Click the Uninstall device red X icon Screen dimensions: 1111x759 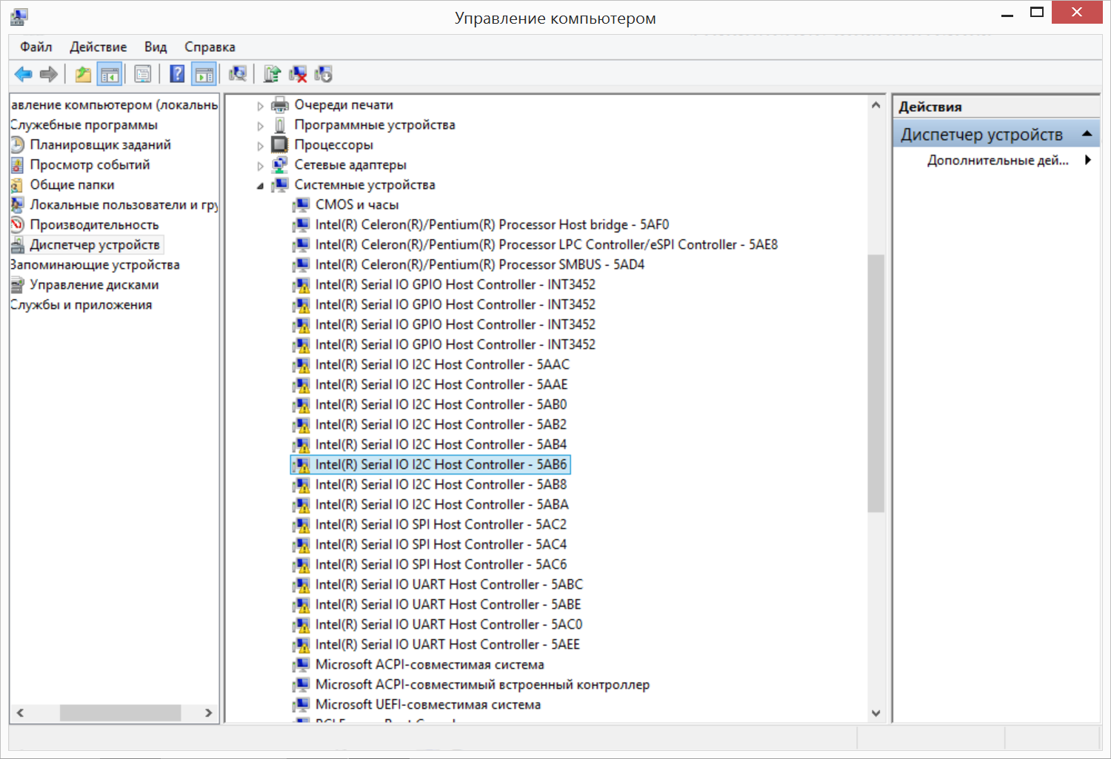tap(298, 74)
